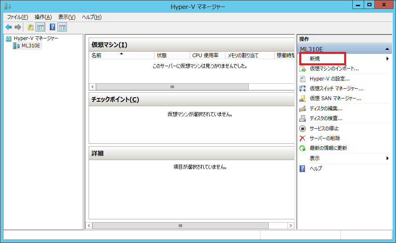Click the サービスの停止 stop icon

tap(303, 128)
